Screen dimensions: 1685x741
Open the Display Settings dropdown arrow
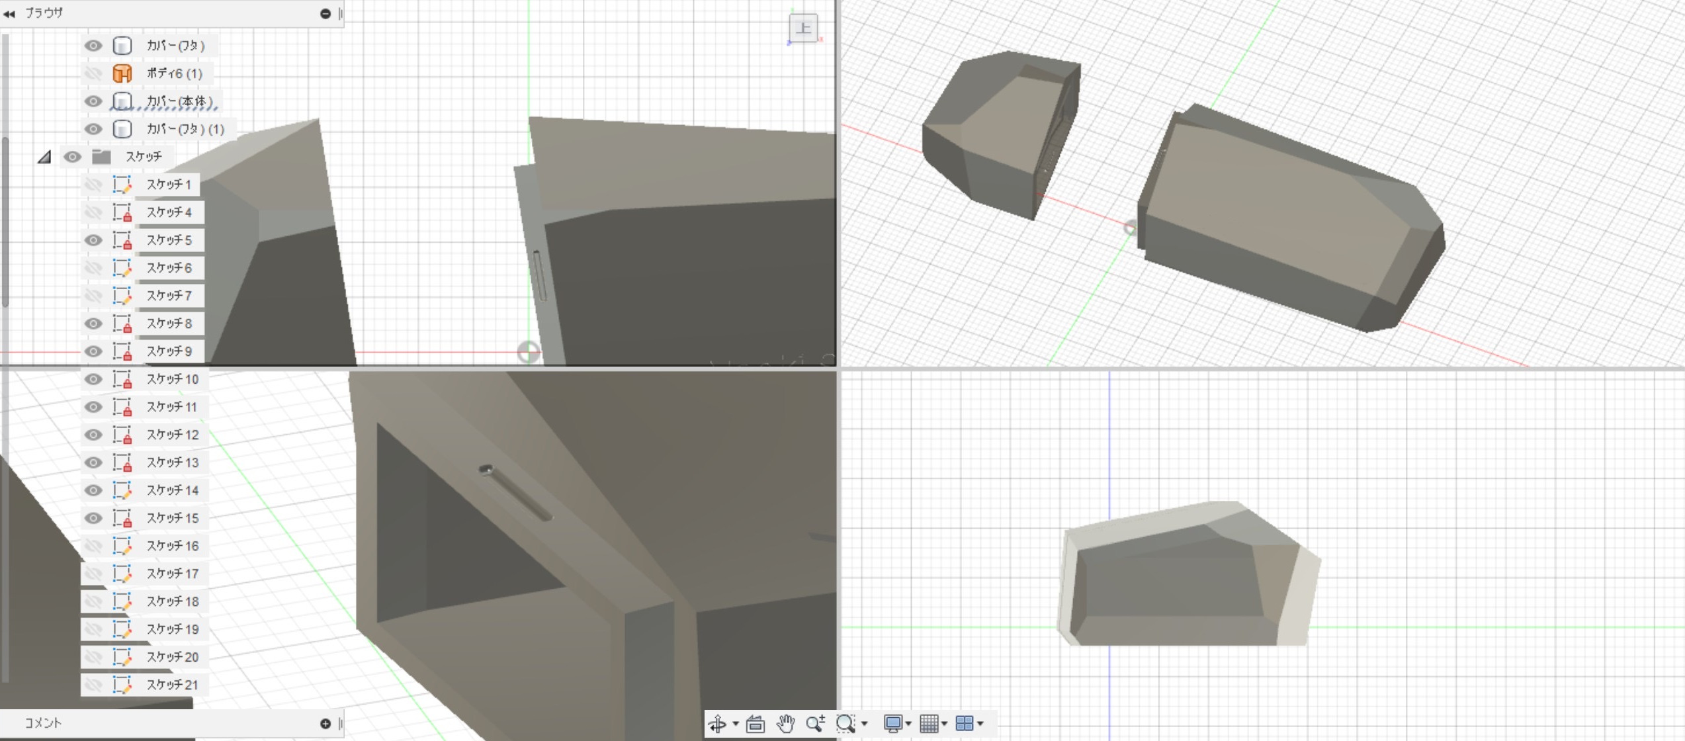coord(908,724)
